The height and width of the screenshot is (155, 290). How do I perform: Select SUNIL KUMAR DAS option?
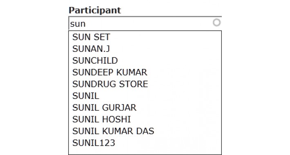(x=145, y=131)
